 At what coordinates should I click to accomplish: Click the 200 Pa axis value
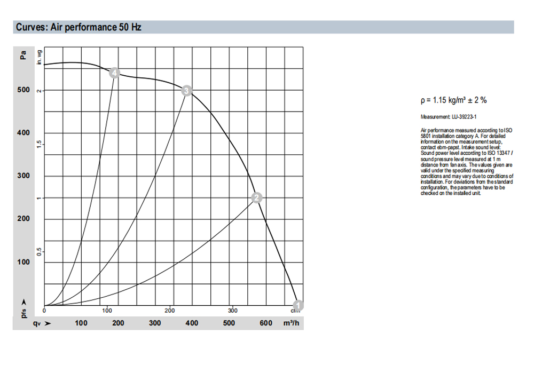23,218
